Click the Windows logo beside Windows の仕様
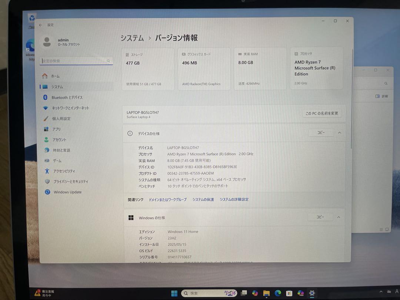 coord(131,218)
